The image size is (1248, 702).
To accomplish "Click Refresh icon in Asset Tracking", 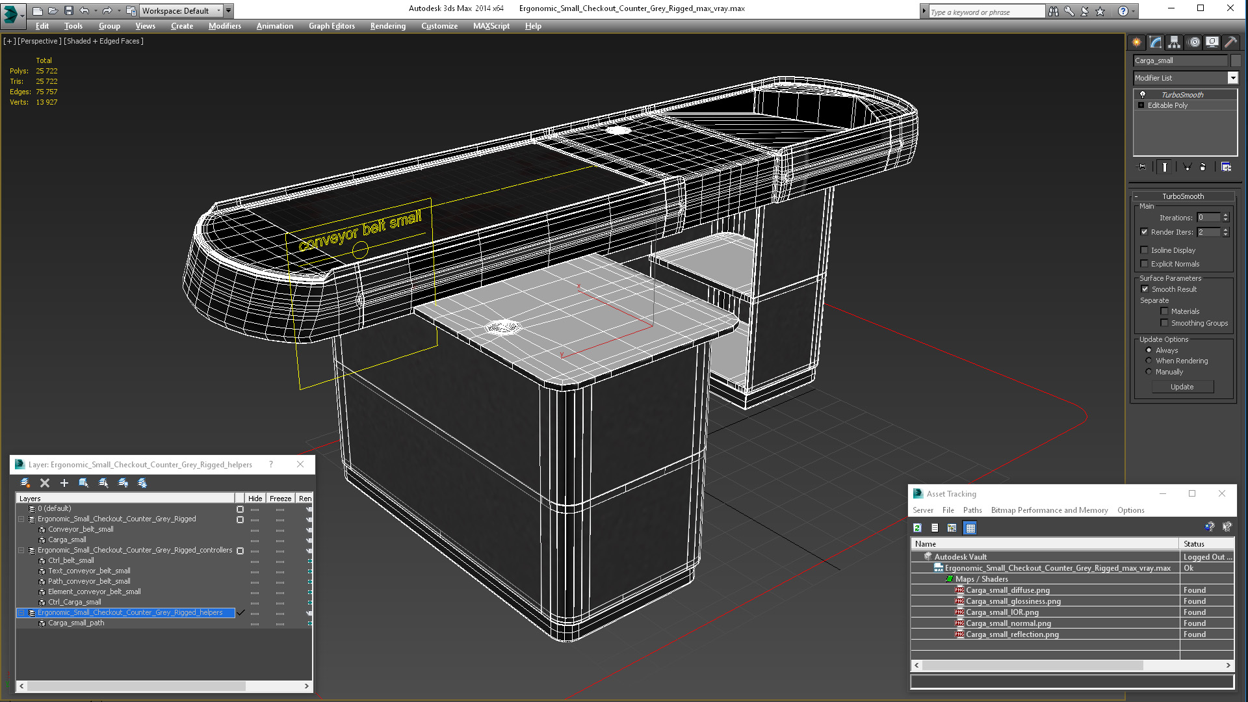I will (x=917, y=528).
